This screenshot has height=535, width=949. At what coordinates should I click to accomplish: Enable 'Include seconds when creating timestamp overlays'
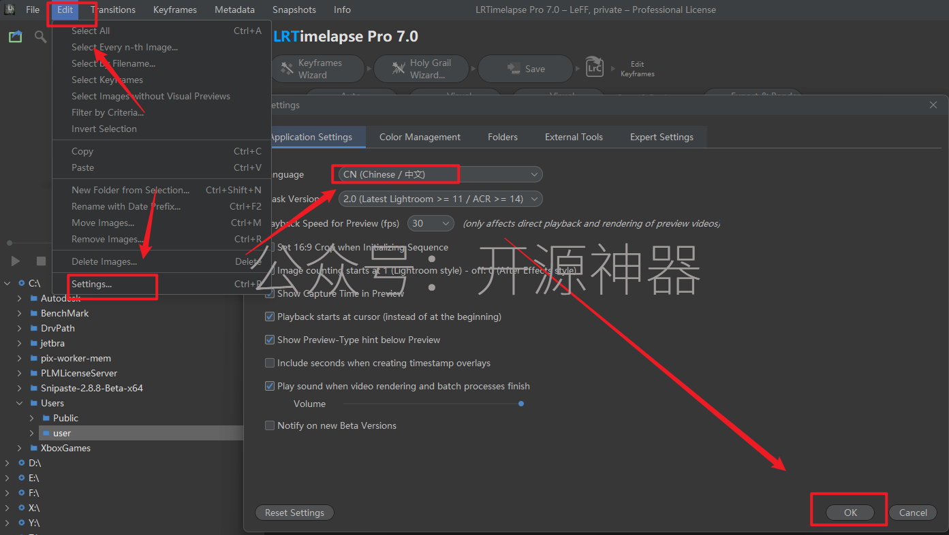[x=270, y=363]
